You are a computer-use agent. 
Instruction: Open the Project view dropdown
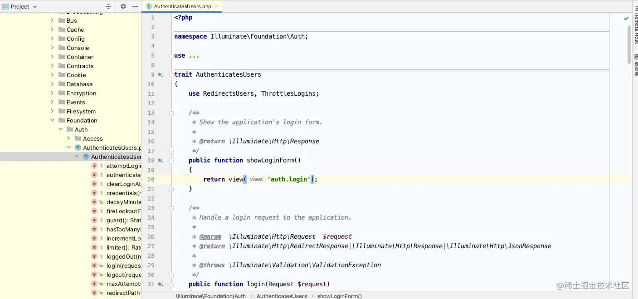(35, 7)
